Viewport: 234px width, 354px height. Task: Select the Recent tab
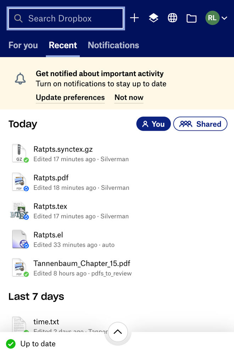point(63,45)
